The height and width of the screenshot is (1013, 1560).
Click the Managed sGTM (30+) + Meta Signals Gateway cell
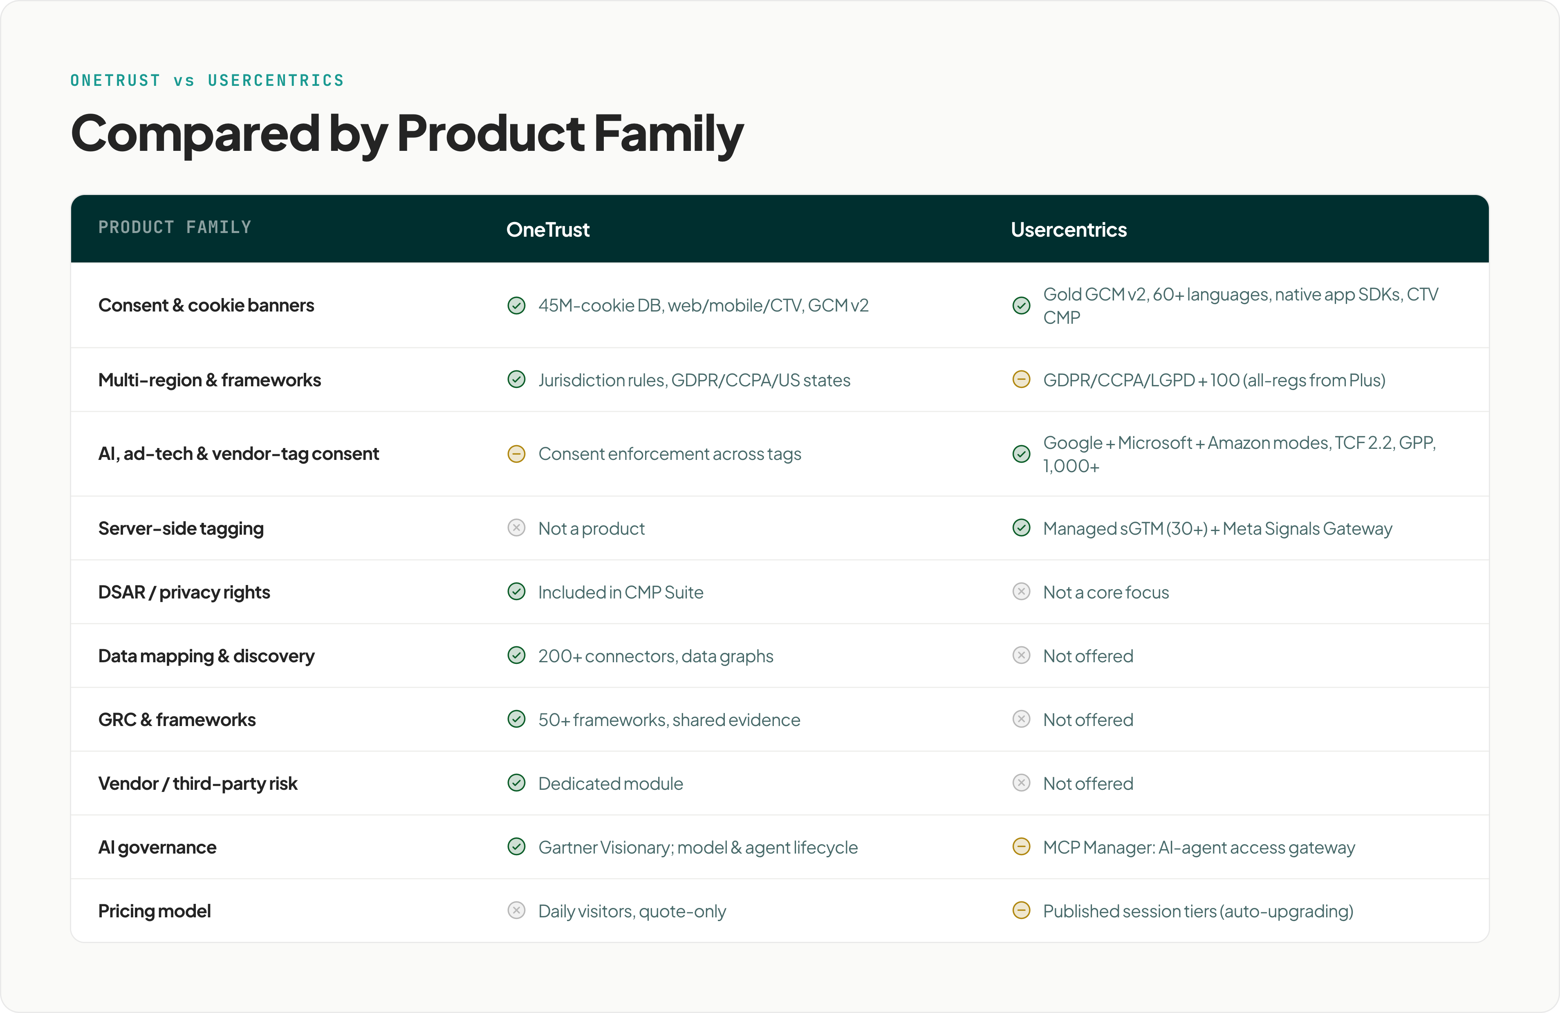click(x=1218, y=528)
